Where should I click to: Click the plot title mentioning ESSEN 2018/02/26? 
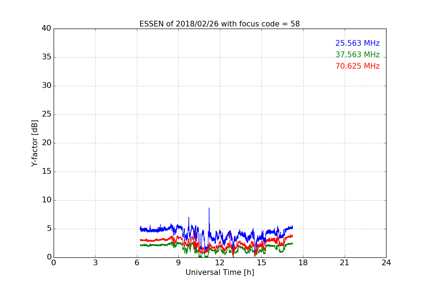click(220, 24)
